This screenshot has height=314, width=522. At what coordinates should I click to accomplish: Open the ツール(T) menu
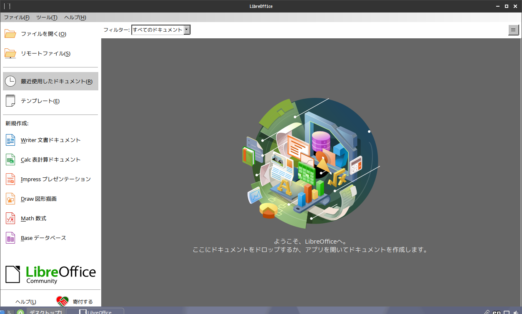(x=47, y=17)
